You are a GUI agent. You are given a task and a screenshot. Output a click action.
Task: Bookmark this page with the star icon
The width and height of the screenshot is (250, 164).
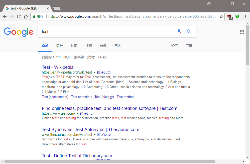coord(221,16)
